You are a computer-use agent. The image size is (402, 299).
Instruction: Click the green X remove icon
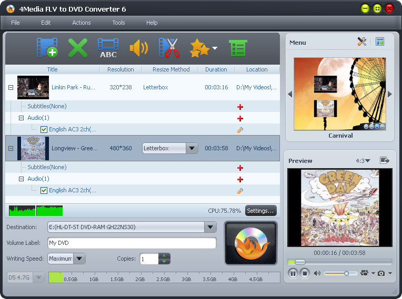(77, 48)
